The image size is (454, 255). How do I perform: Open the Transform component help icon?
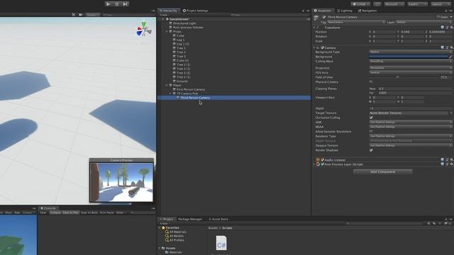(442, 28)
